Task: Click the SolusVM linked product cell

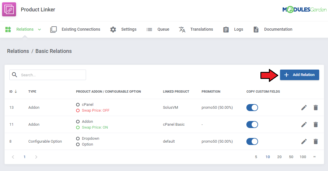Action: tap(171, 108)
